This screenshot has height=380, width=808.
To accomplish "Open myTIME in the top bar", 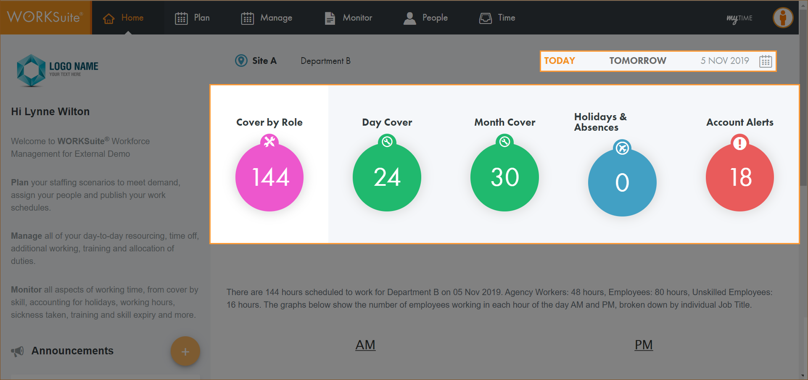I will tap(739, 18).
